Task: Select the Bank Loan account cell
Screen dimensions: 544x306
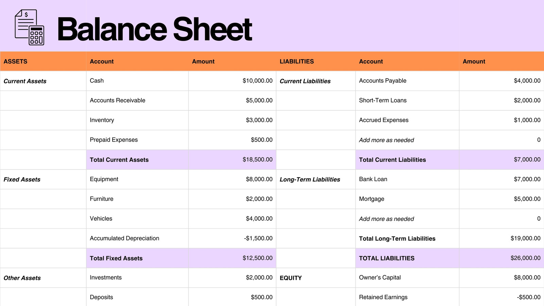Action: pos(407,179)
